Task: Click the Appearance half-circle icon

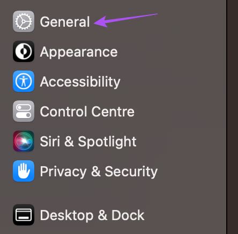Action: click(24, 51)
